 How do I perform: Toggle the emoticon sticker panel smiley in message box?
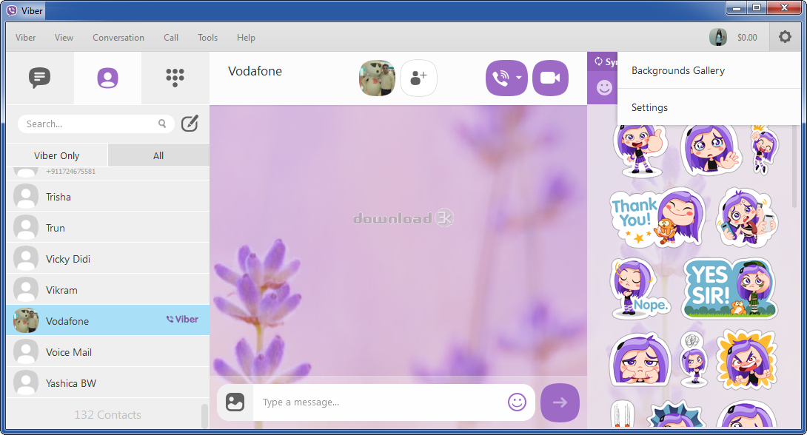518,402
